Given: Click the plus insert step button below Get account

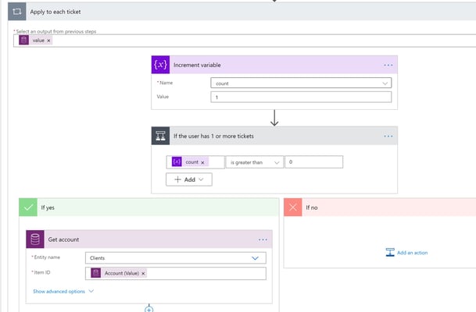Looking at the screenshot, I should 149,309.
